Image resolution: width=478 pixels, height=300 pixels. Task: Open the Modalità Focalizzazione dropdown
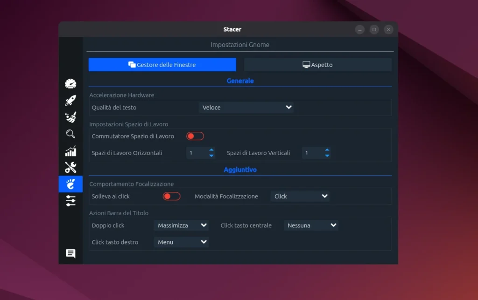tap(300, 196)
